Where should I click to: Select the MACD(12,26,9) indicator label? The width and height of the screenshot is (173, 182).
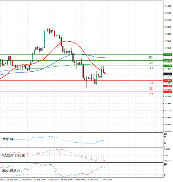tap(14, 156)
